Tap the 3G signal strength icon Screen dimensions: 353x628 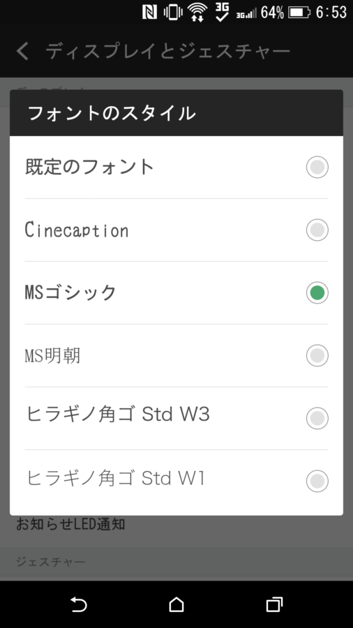coord(246,14)
